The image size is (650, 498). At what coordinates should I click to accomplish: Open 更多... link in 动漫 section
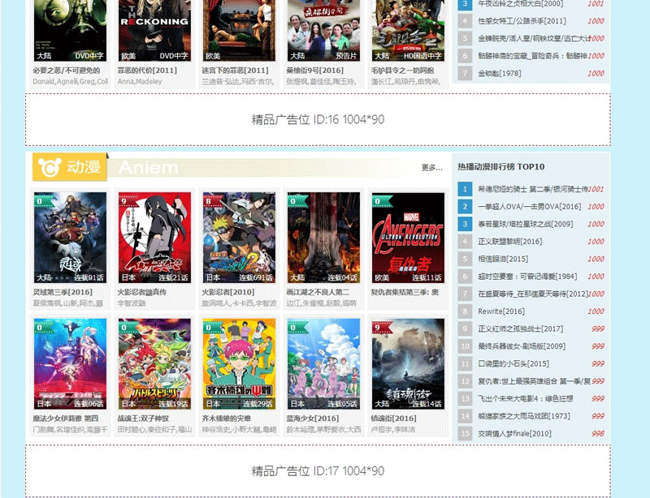[431, 168]
